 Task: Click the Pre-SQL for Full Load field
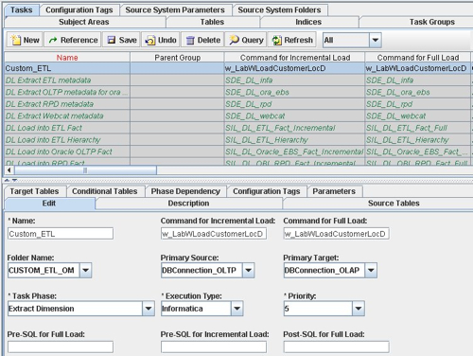point(61,347)
